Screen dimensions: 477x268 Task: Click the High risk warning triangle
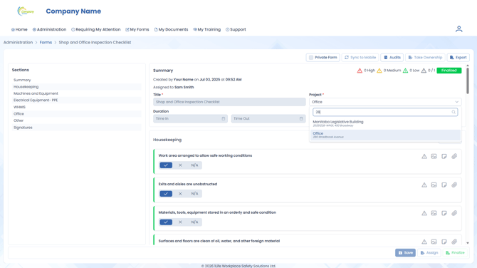[x=360, y=71]
